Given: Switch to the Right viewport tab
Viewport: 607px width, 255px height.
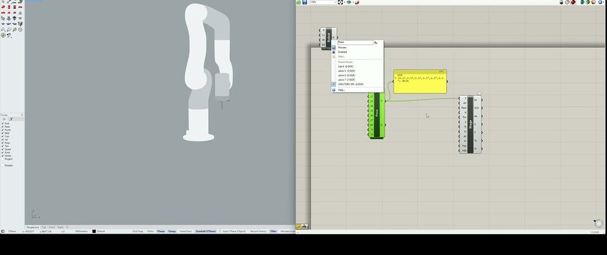Looking at the screenshot, I should [60, 227].
